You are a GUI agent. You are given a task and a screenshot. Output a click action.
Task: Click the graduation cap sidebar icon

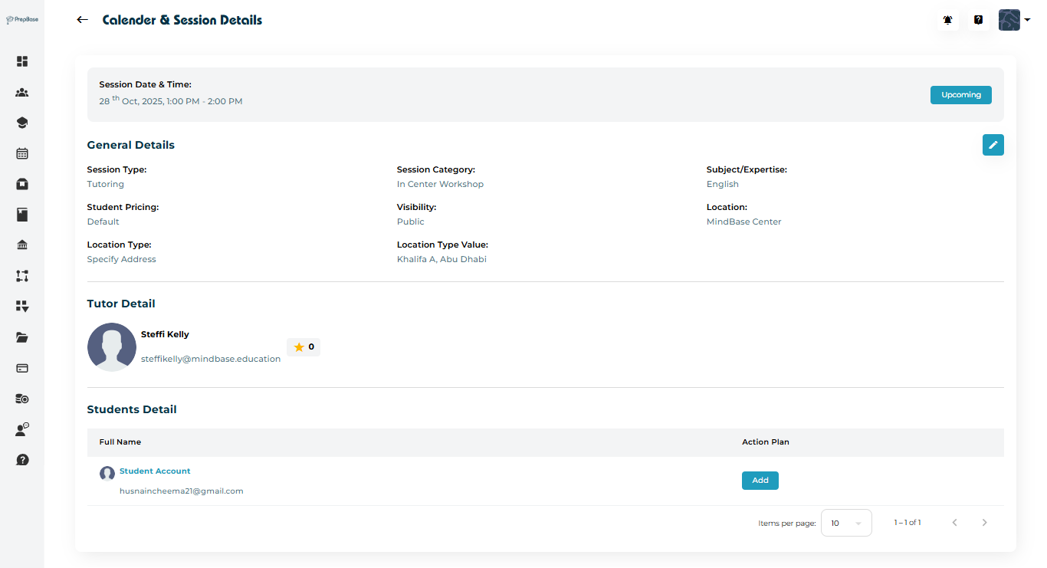point(22,123)
